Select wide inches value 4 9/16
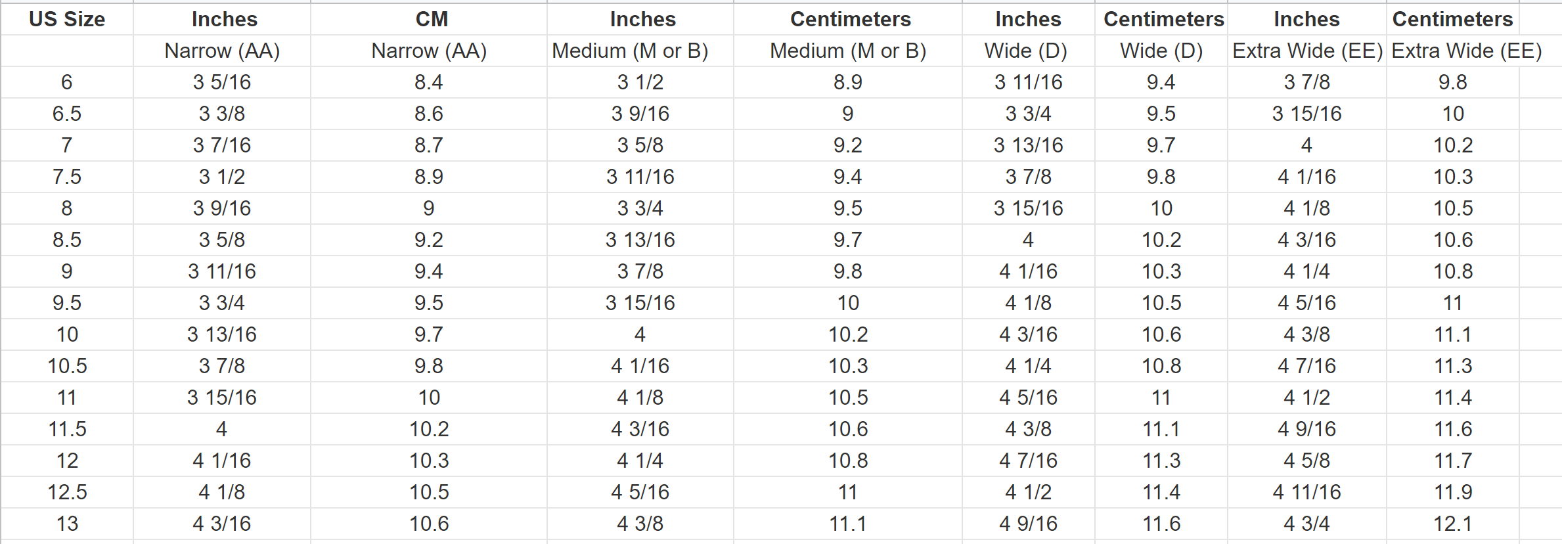 1029,524
